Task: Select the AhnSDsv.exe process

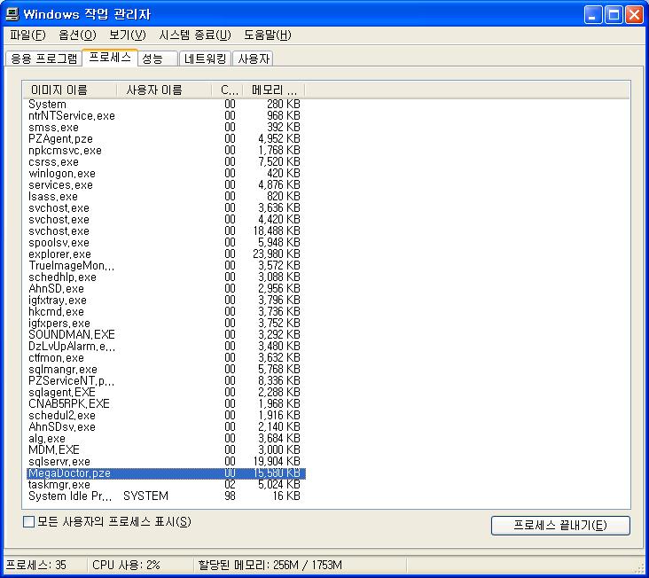Action: pos(166,426)
